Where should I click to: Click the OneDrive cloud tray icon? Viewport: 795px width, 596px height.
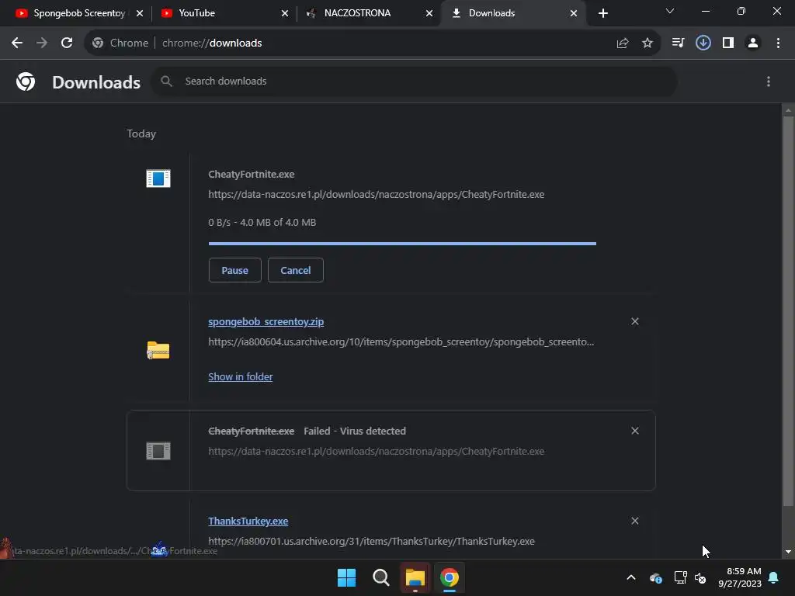tap(655, 577)
